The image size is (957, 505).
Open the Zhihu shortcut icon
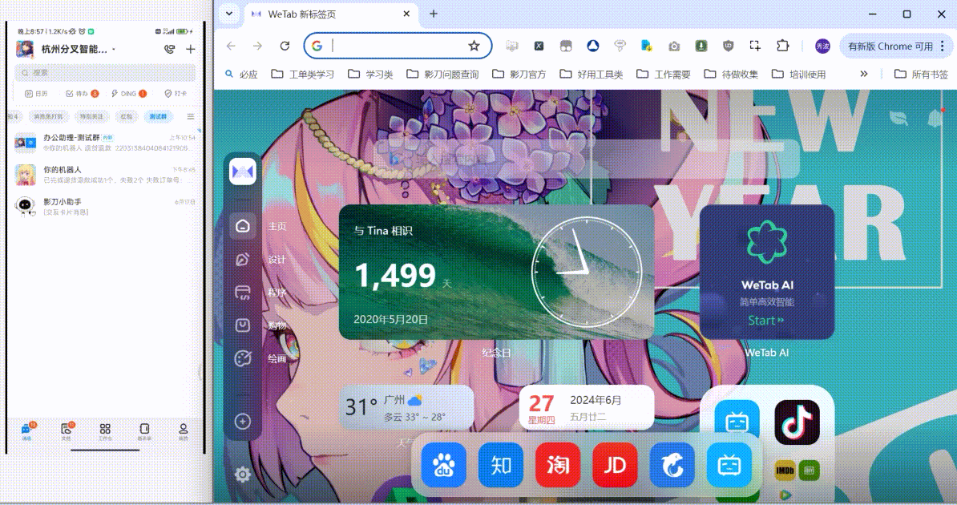[501, 464]
